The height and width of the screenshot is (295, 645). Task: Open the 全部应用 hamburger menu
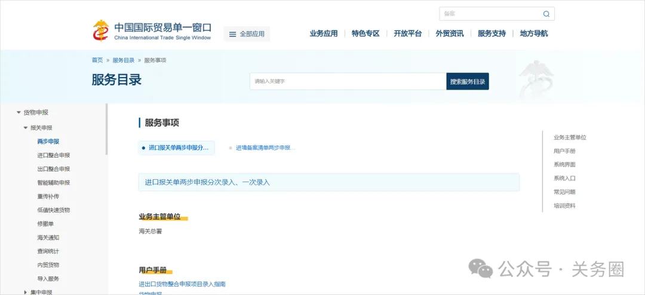coord(247,34)
